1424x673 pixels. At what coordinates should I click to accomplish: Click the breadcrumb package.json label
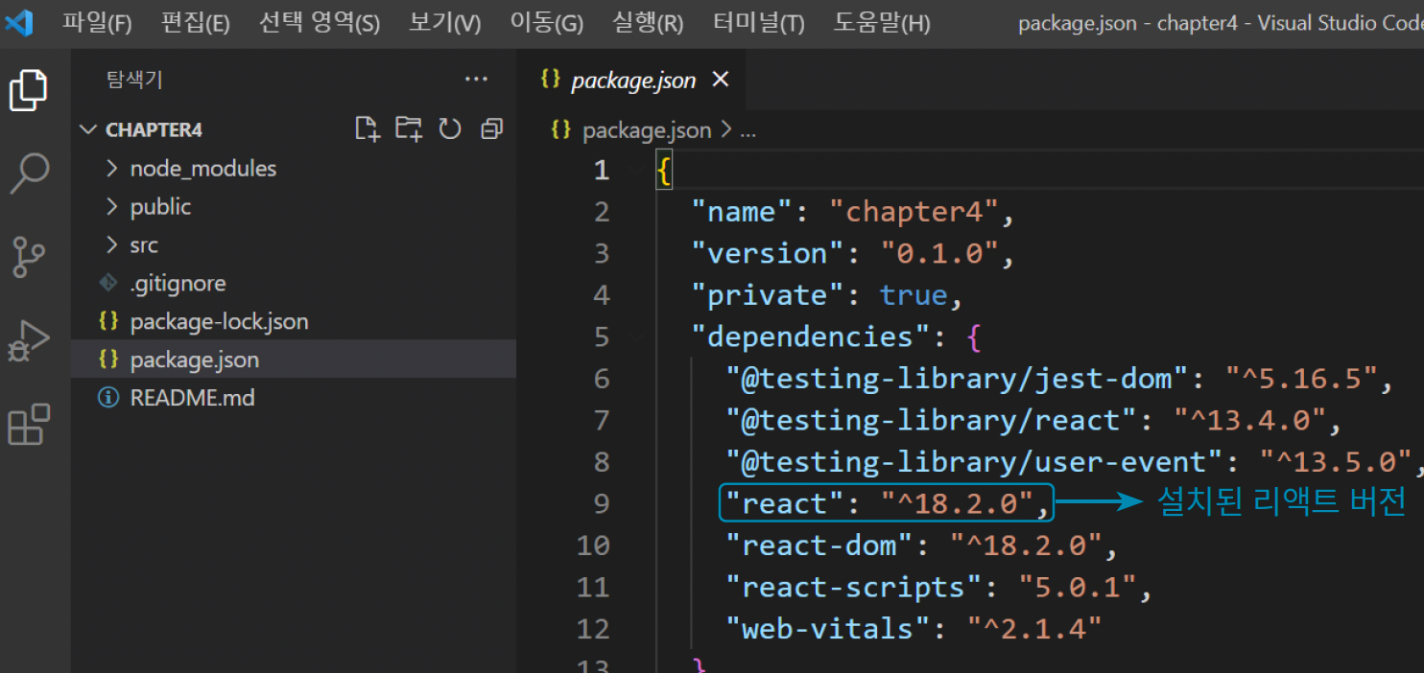click(647, 130)
